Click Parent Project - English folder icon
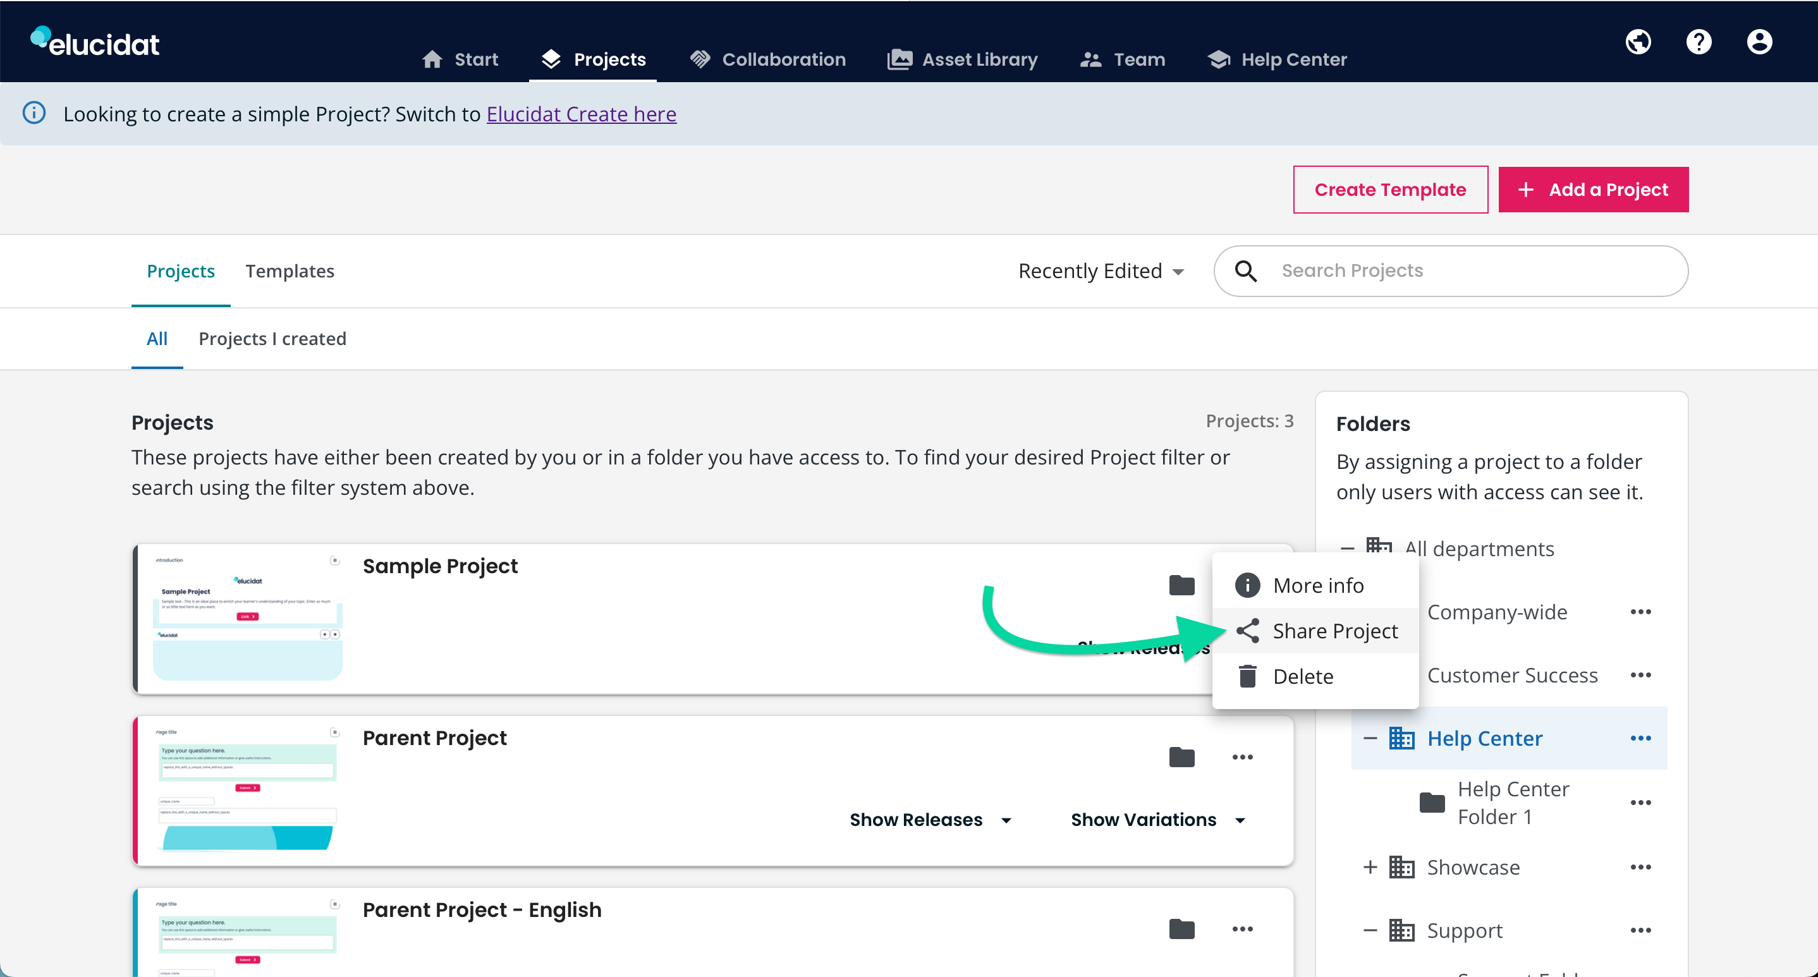This screenshot has height=977, width=1818. click(1181, 929)
